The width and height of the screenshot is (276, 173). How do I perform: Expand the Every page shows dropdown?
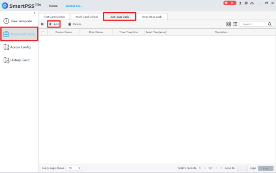(74, 168)
